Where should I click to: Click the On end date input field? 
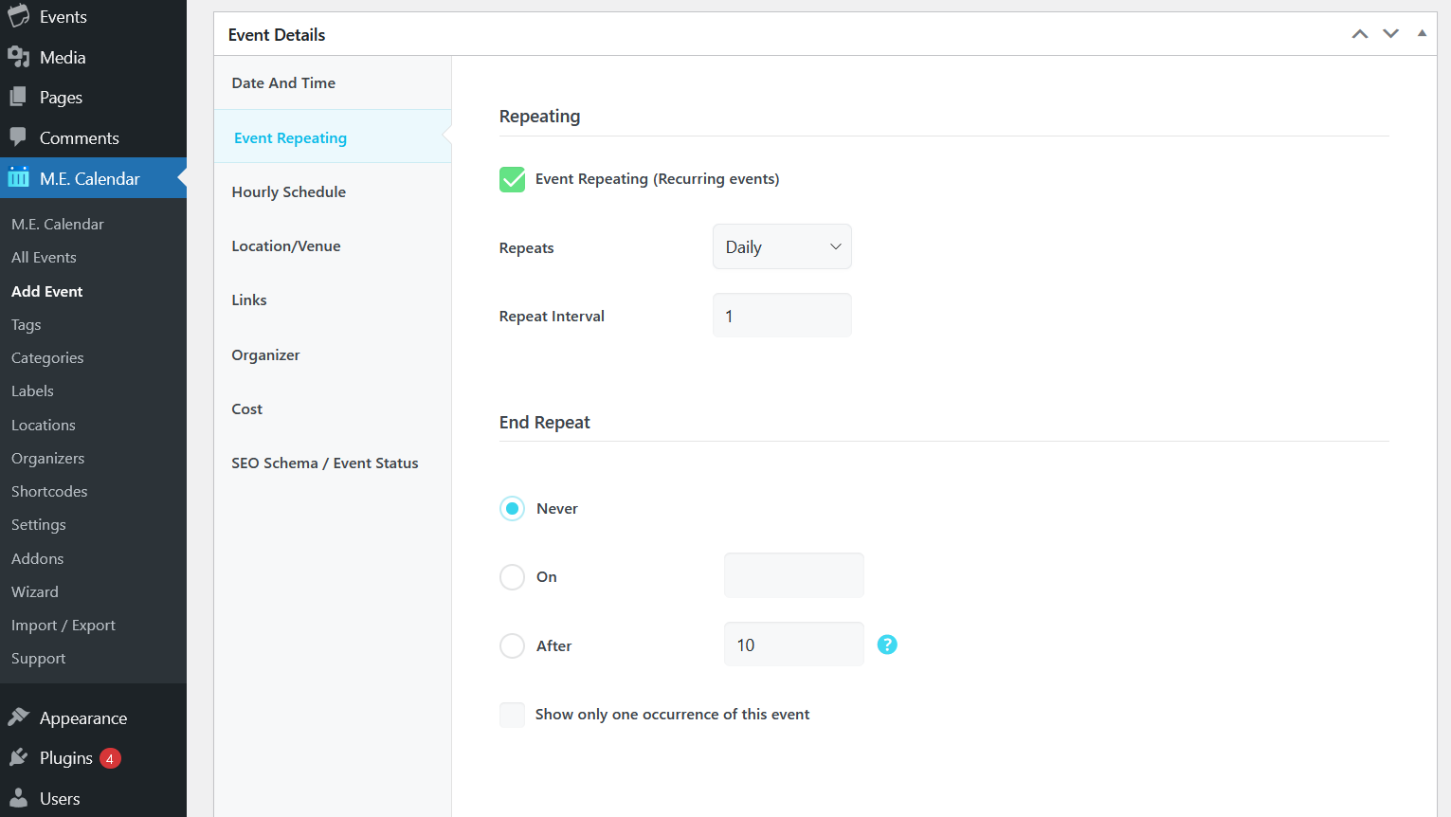click(793, 575)
